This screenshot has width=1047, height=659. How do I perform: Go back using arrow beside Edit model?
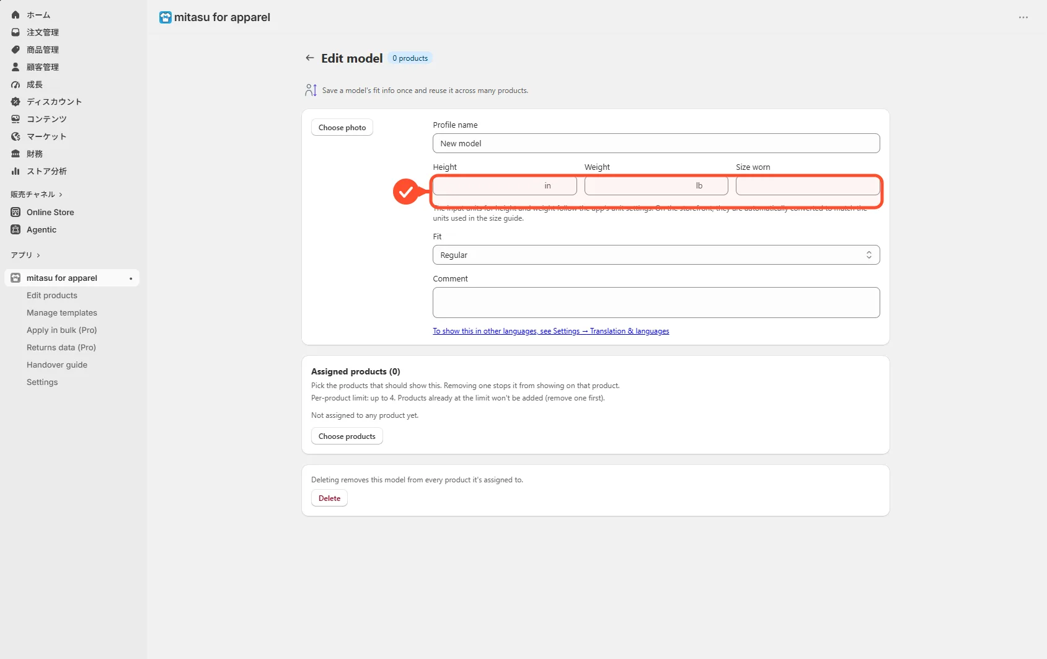[309, 58]
